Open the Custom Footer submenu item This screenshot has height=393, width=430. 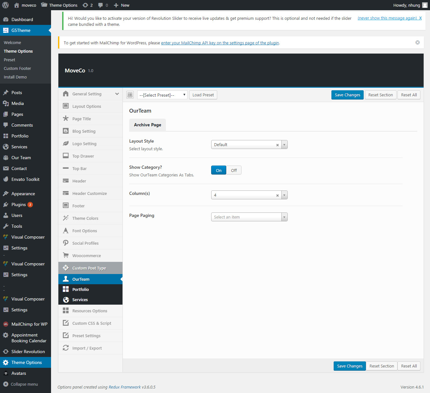pyautogui.click(x=17, y=68)
